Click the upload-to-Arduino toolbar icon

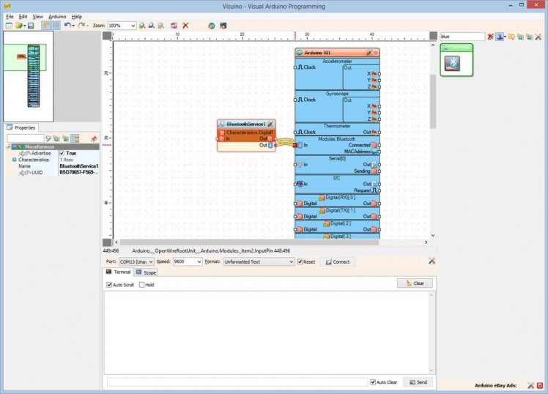[223, 26]
